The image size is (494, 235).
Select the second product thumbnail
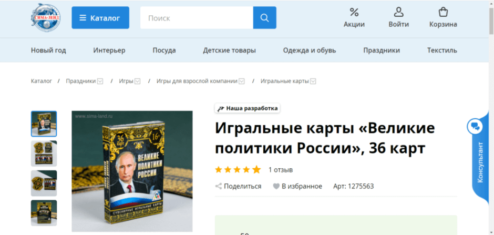(x=44, y=154)
